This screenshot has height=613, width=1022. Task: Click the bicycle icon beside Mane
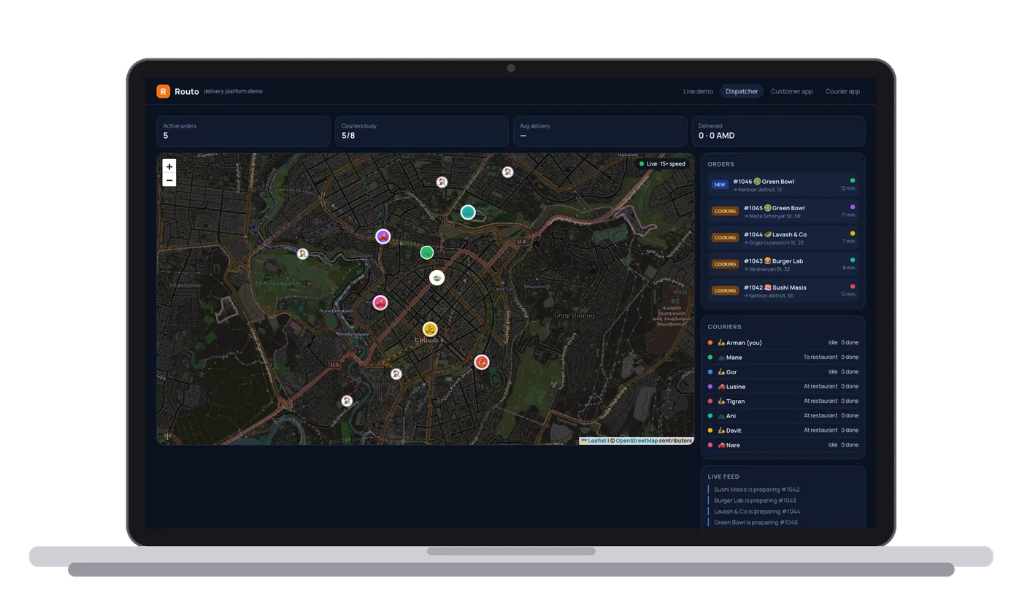tap(721, 358)
